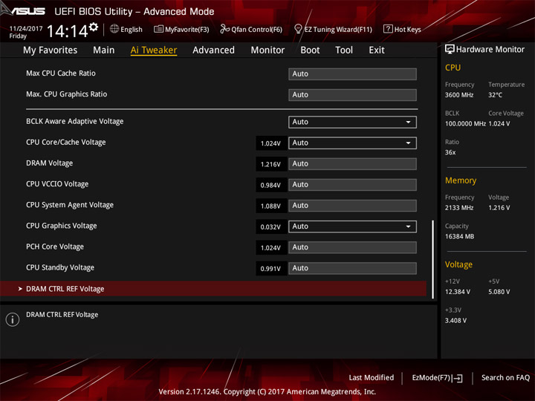Click +3.3V 3.408 V reading
This screenshot has width=535, height=401.
tap(455, 321)
